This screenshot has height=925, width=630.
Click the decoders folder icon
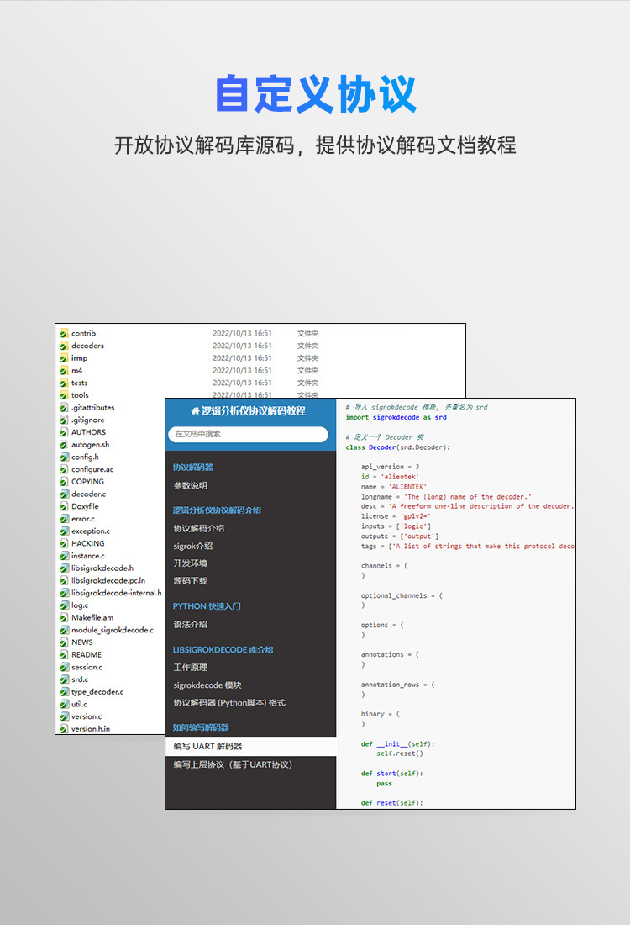click(64, 346)
